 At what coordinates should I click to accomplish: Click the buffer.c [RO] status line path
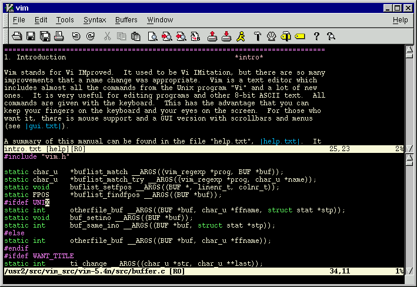click(95, 271)
